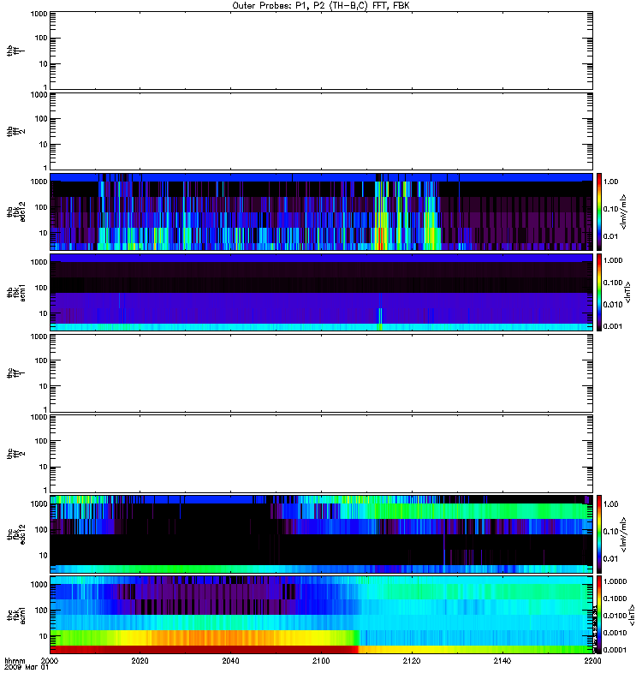
Task: Click inside the empty thc fff 1 panel
Action: (322, 373)
